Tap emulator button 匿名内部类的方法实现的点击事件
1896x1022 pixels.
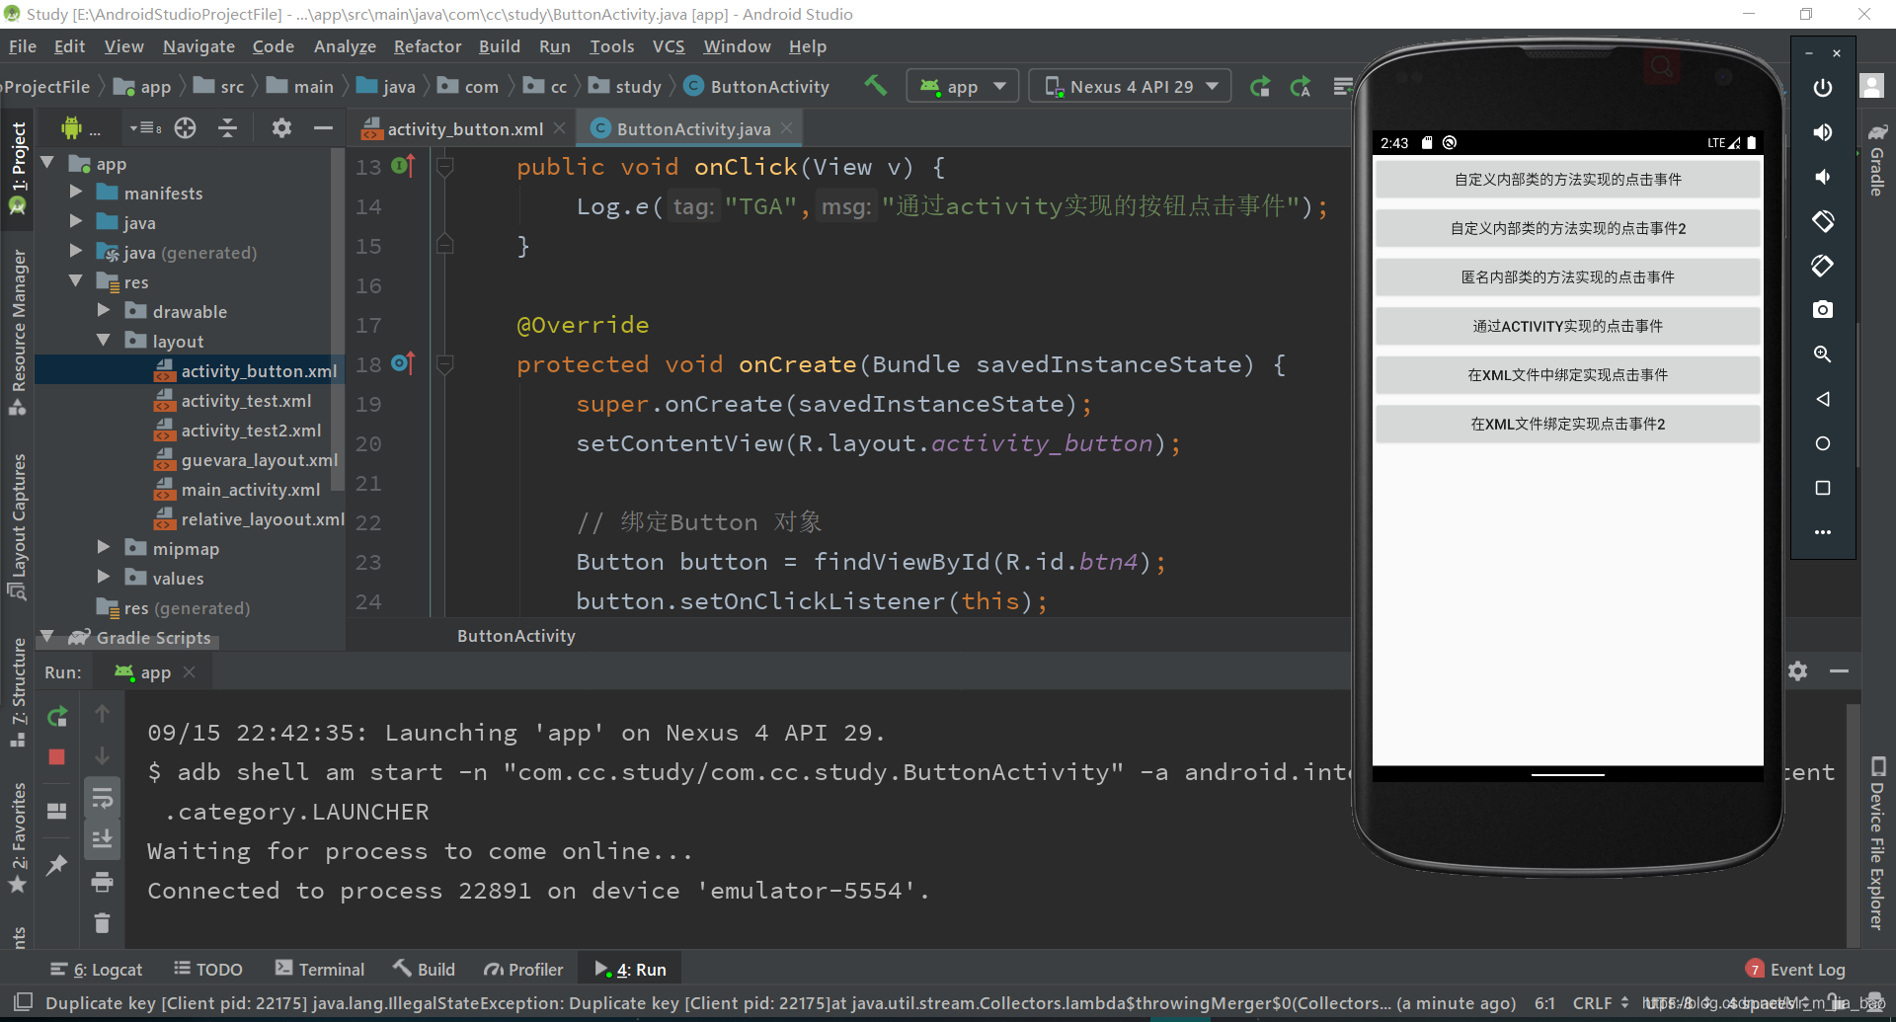pyautogui.click(x=1568, y=277)
